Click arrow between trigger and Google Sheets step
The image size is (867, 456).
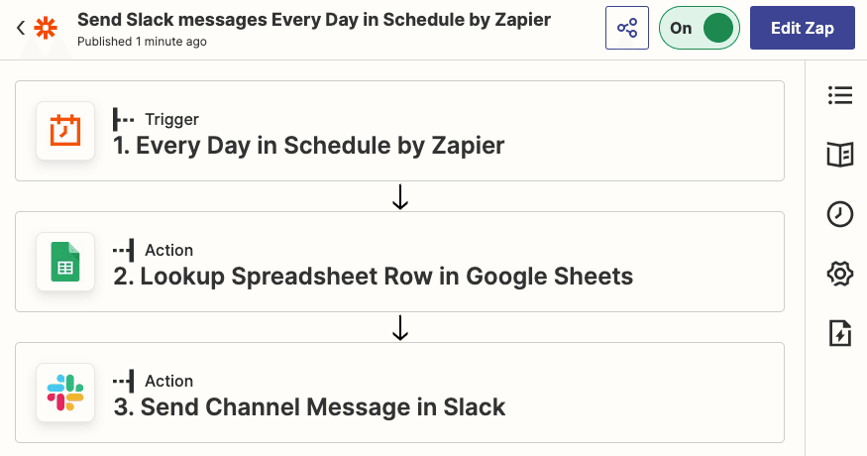(399, 196)
